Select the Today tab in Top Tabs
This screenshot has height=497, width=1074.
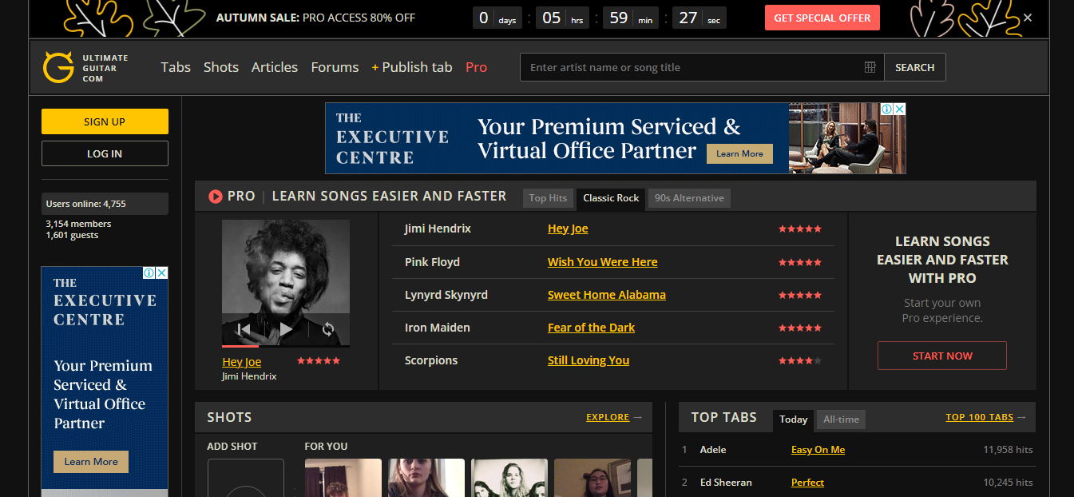pyautogui.click(x=793, y=419)
